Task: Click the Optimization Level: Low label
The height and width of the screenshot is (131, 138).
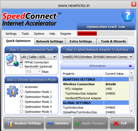Action: point(106,27)
